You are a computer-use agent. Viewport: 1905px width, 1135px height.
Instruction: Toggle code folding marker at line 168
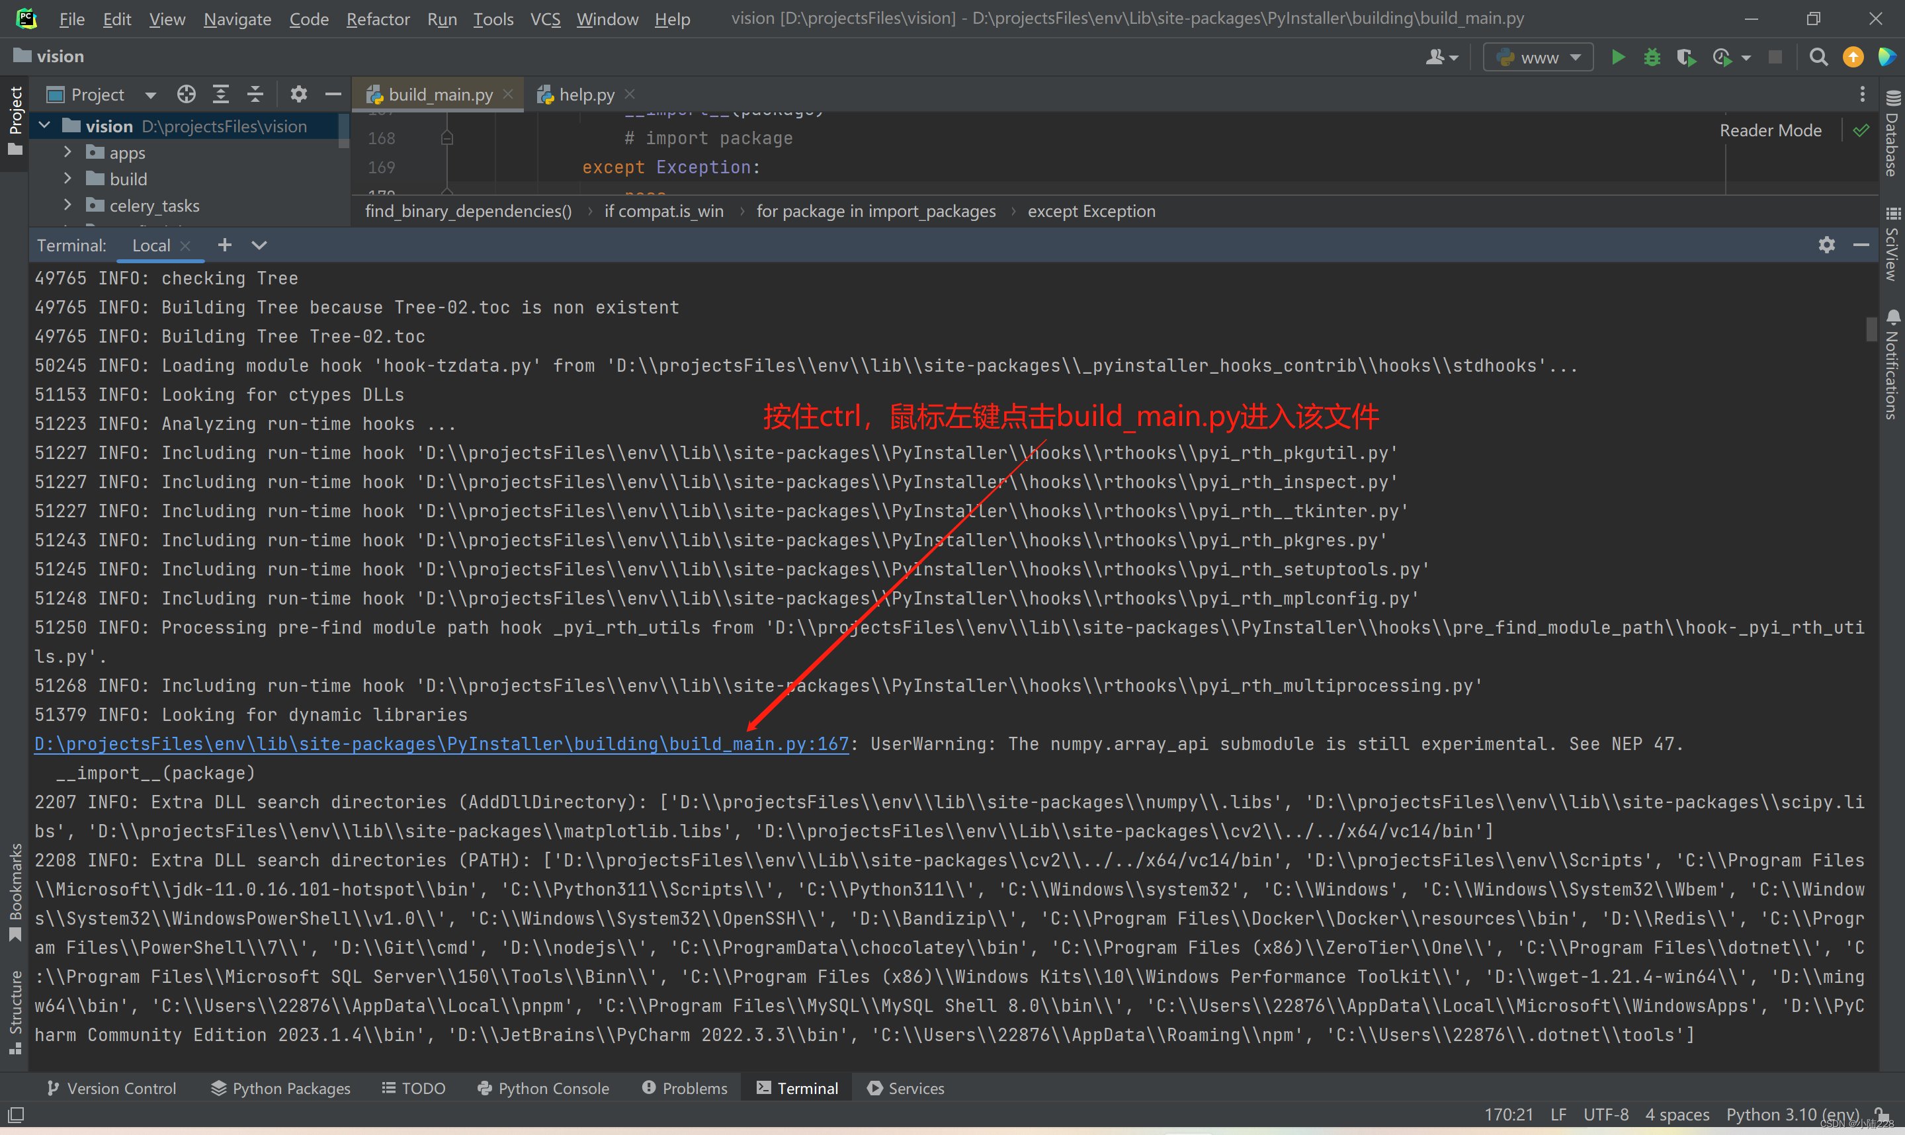[446, 138]
